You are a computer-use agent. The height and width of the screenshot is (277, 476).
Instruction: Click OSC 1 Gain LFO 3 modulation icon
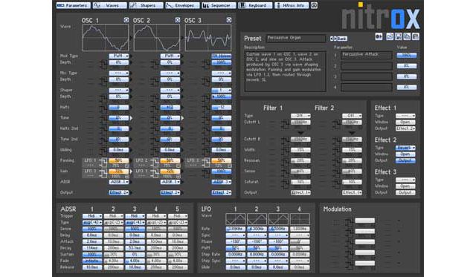point(103,173)
